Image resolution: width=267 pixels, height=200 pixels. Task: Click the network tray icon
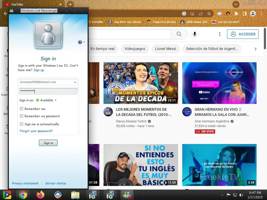[235, 195]
